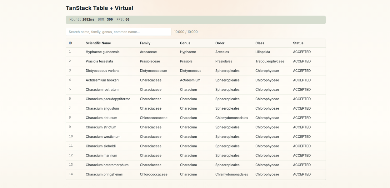Select the Hyphaene guineensis cell

click(x=102, y=52)
